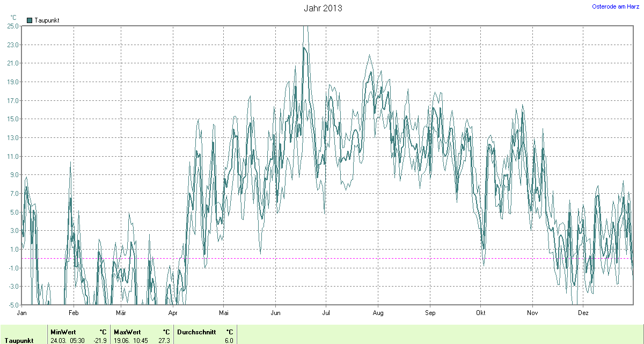Select the Jul month axis label

(326, 312)
